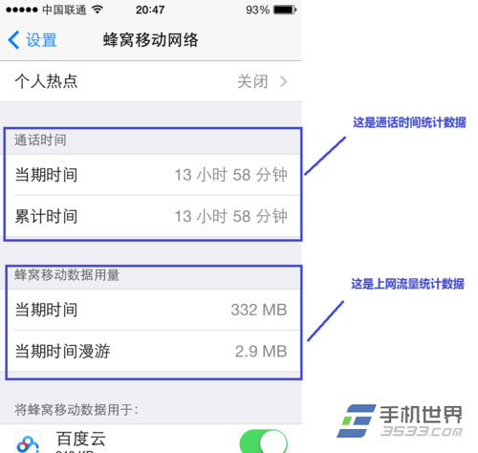This screenshot has height=453, width=478.
Task: Tap the 332 MB data usage row
Action: click(151, 310)
